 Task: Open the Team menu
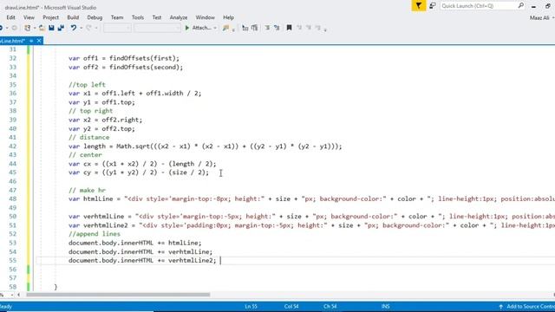pos(117,17)
